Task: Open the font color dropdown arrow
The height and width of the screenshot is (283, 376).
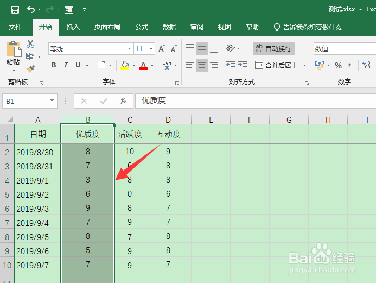Action: point(152,65)
